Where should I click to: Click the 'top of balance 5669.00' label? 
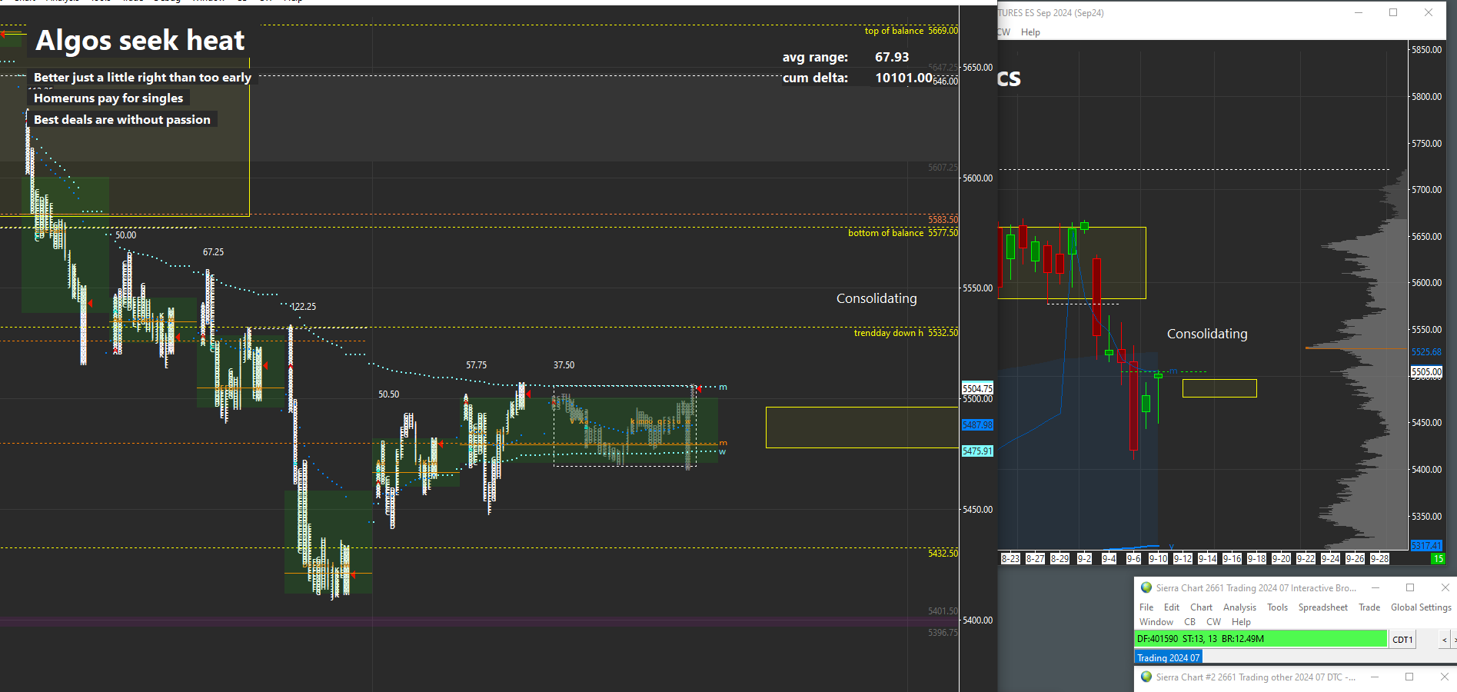pos(911,31)
